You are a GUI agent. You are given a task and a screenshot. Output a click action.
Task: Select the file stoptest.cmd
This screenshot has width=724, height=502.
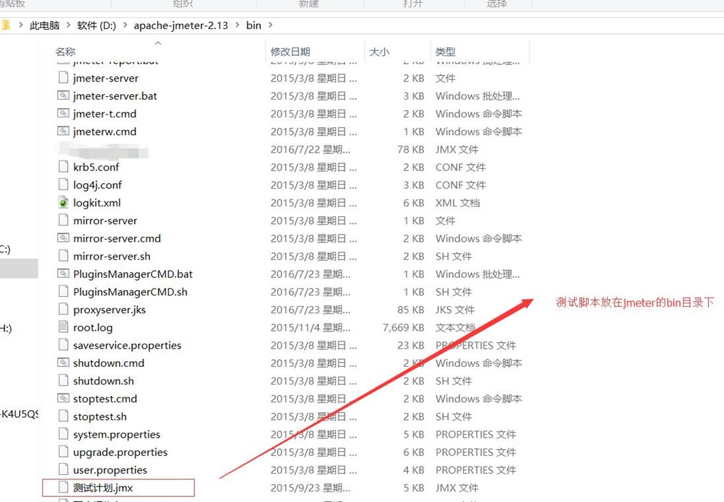click(105, 399)
